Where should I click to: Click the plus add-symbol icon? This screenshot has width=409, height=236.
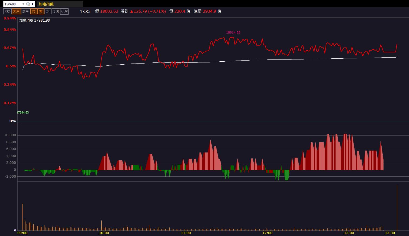(x=33, y=4)
